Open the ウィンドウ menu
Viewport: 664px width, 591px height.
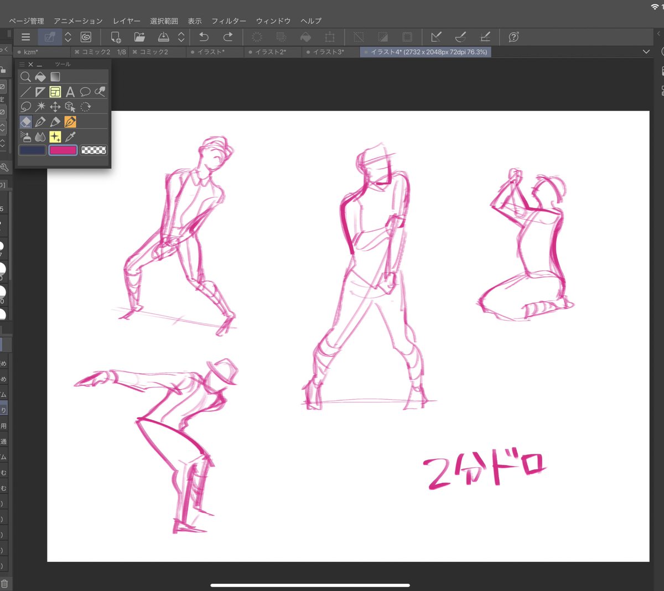(273, 21)
